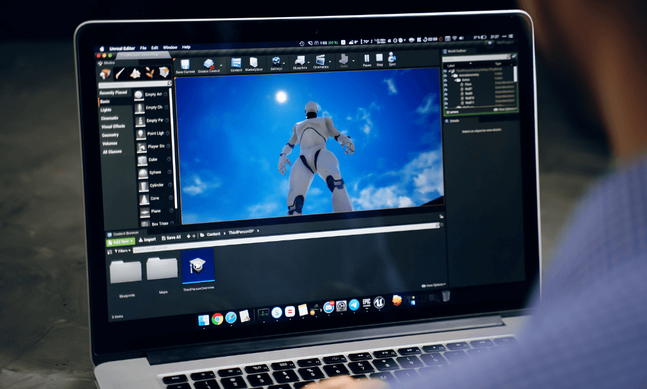Toggle visibility eye for ThirdPersonExampleMap world row

[x=445, y=71]
